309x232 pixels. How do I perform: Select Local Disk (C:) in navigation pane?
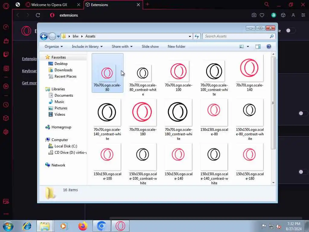tap(66, 146)
